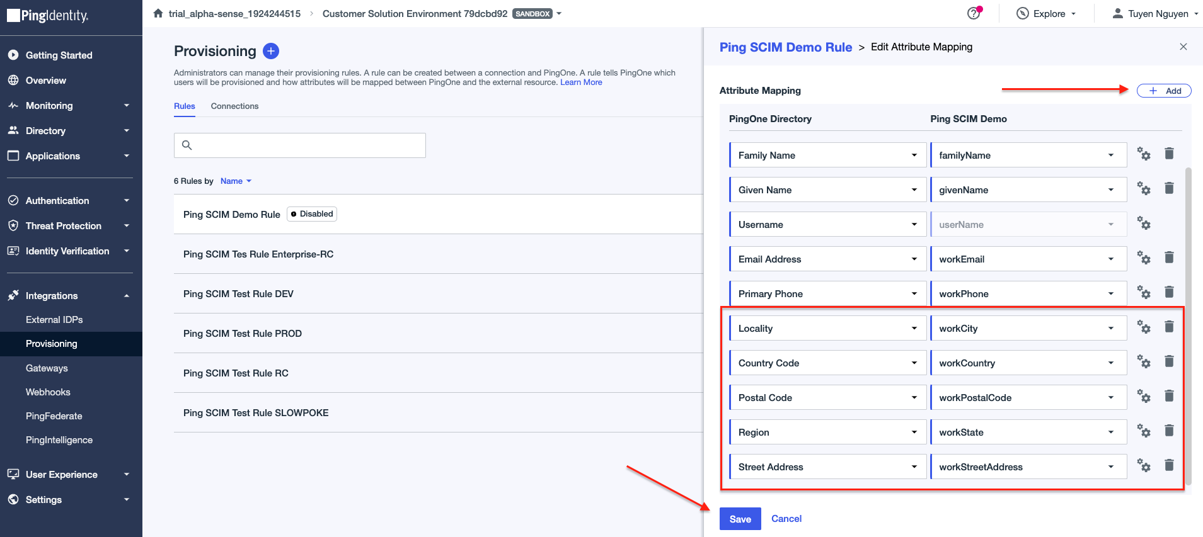The width and height of the screenshot is (1203, 537).
Task: Open the Primary Phone attribute dropdown
Action: coord(828,293)
